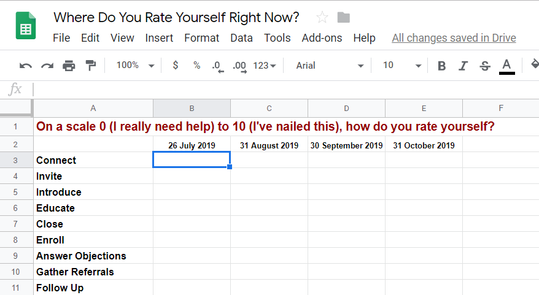Screen dimensions: 539x295
Task: Star this spreadsheet document
Action: coord(322,17)
